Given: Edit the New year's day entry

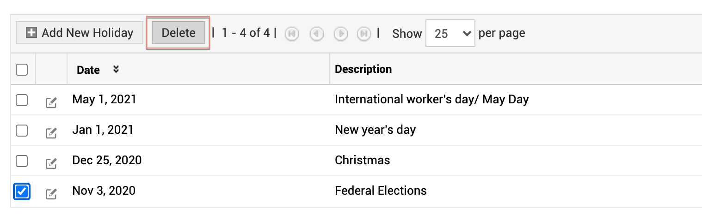Looking at the screenshot, I should coord(51,133).
